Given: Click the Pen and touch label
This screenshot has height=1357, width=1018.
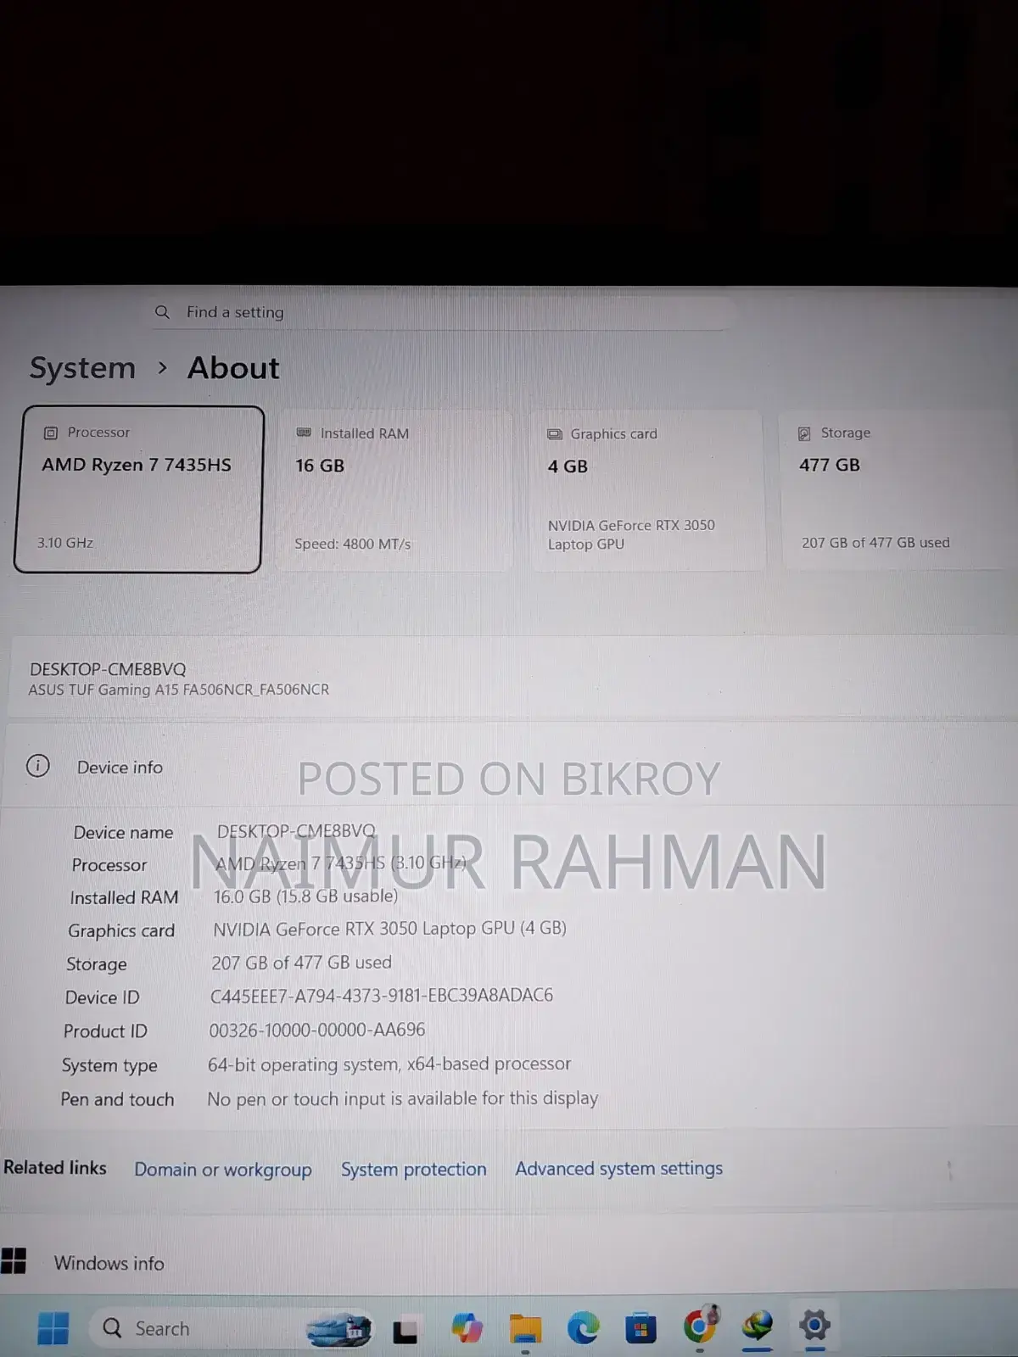Looking at the screenshot, I should coord(117,1099).
